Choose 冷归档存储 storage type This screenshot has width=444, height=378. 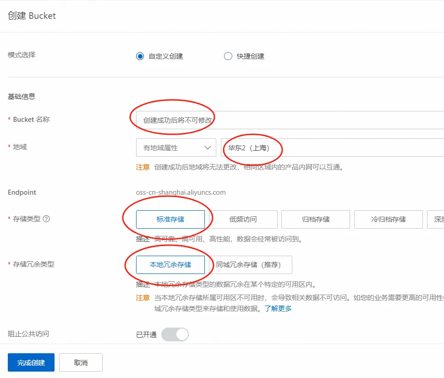tap(389, 219)
